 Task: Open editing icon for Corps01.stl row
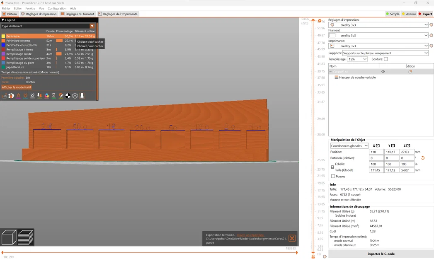click(x=410, y=72)
